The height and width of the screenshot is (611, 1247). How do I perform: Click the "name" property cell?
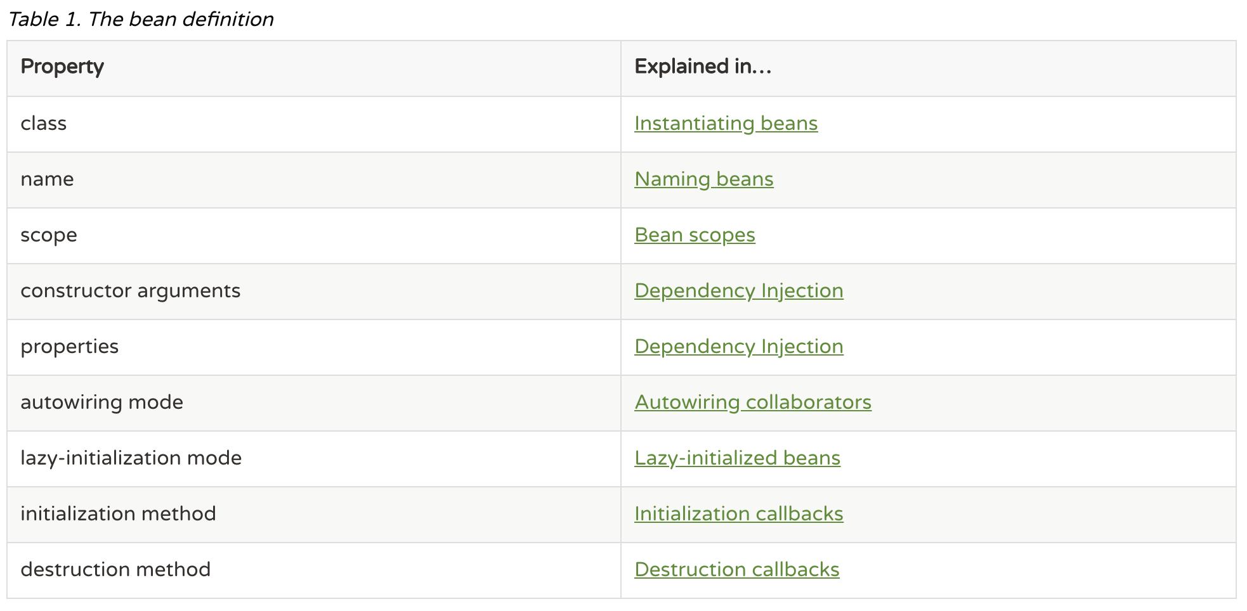coord(47,179)
